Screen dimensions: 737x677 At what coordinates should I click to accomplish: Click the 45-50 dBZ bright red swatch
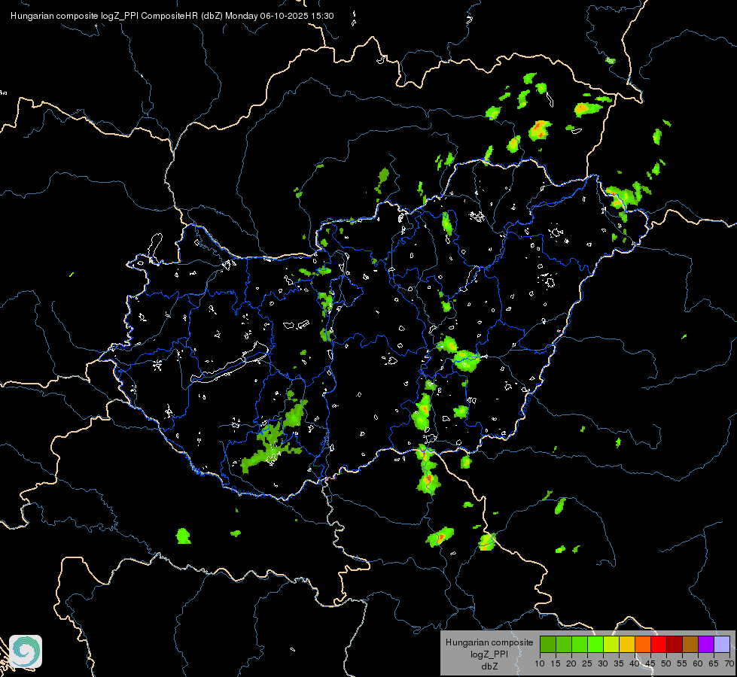click(x=659, y=645)
